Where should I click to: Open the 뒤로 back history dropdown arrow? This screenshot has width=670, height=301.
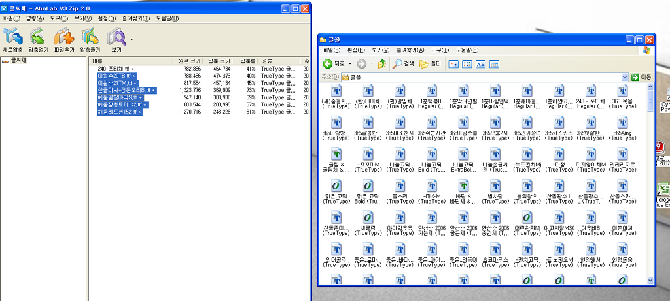pyautogui.click(x=350, y=64)
